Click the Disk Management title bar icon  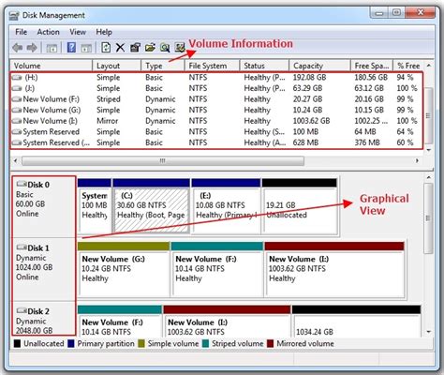click(14, 16)
